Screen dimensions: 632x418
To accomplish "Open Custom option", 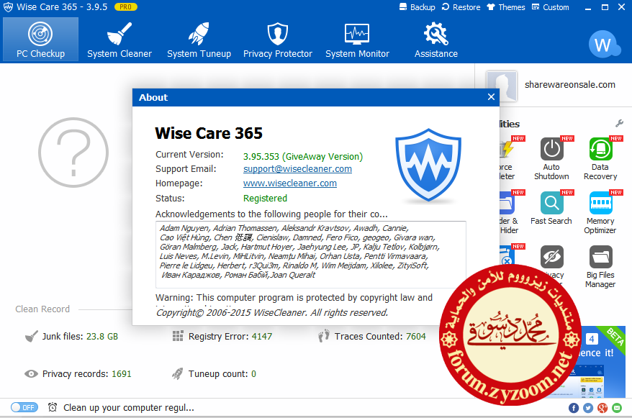I will [550, 7].
